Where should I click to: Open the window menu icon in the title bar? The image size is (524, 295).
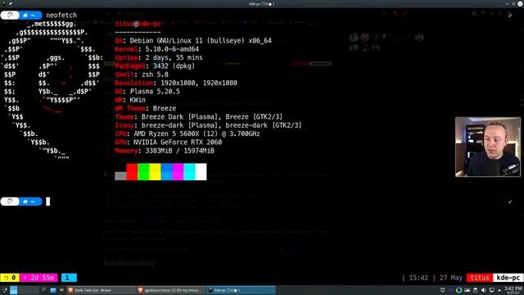click(3, 3)
